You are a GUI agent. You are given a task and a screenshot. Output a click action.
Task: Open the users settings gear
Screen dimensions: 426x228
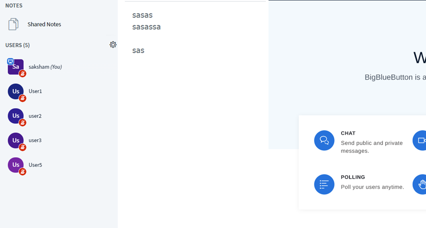(x=113, y=45)
